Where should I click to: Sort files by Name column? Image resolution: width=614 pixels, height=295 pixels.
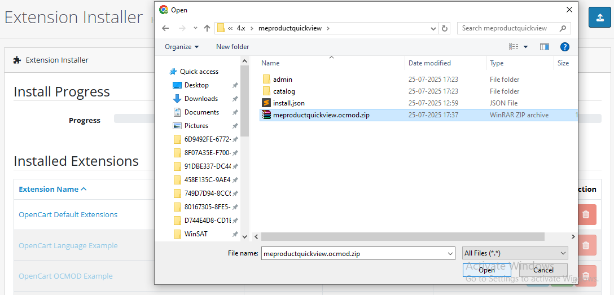tap(332, 63)
